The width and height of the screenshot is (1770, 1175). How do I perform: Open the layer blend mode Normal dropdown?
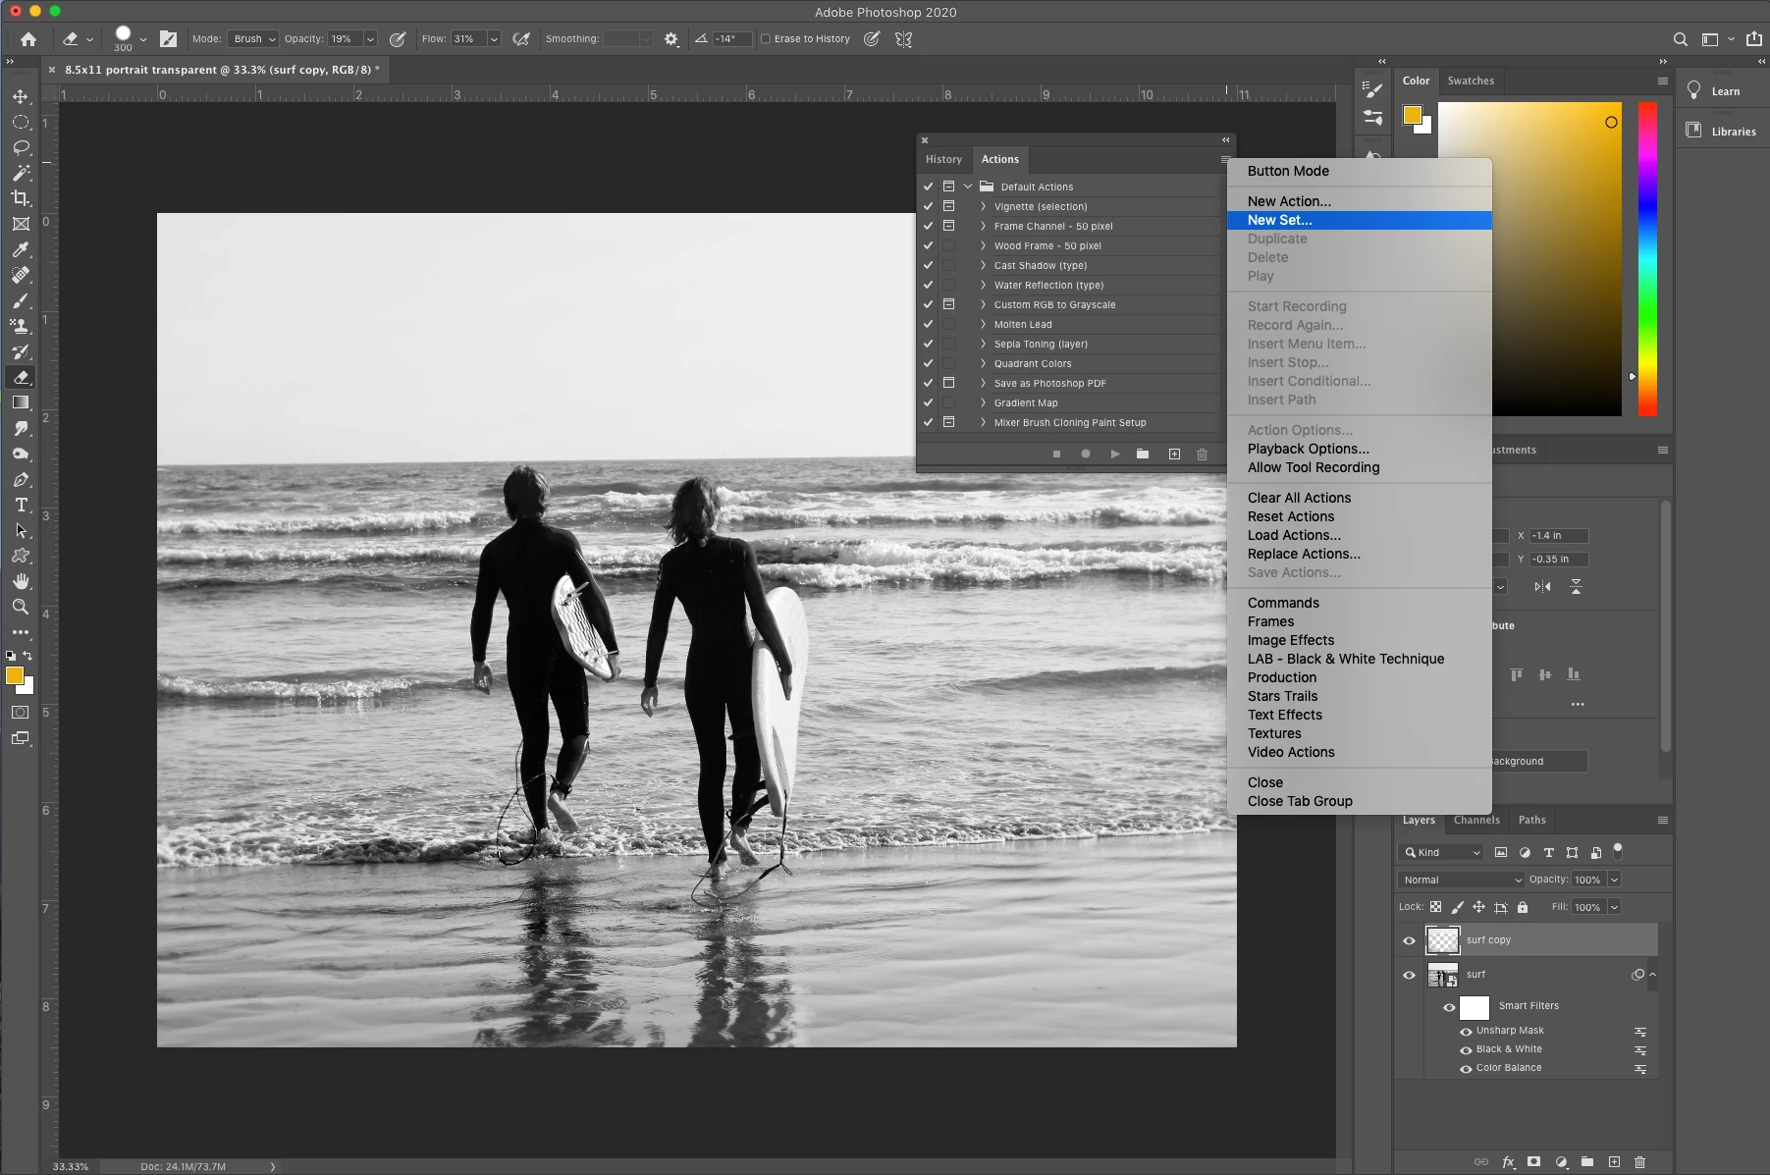click(x=1461, y=880)
